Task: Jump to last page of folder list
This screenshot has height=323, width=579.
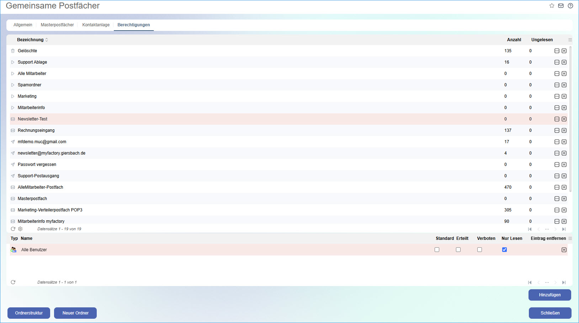Action: tap(564, 229)
